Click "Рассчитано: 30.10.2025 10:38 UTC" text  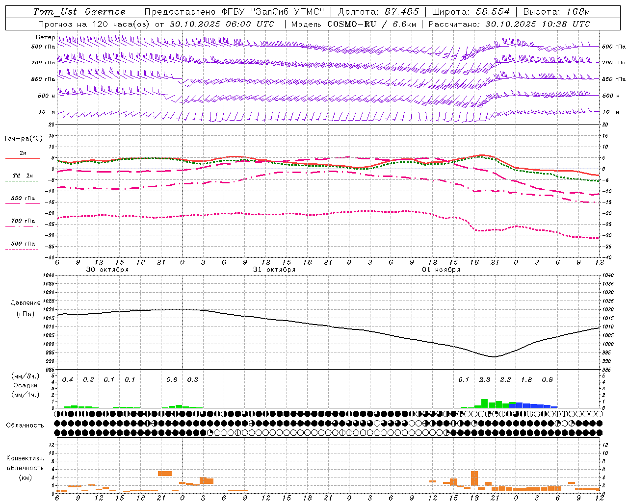[x=509, y=24]
